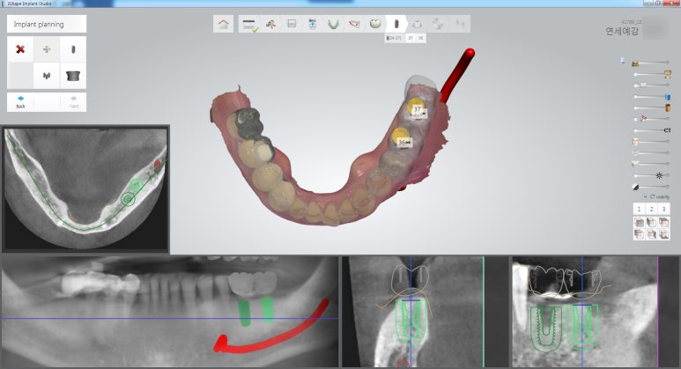This screenshot has height=369, width=681.
Task: Select the single implant icon in planning panel
Action: 72,49
